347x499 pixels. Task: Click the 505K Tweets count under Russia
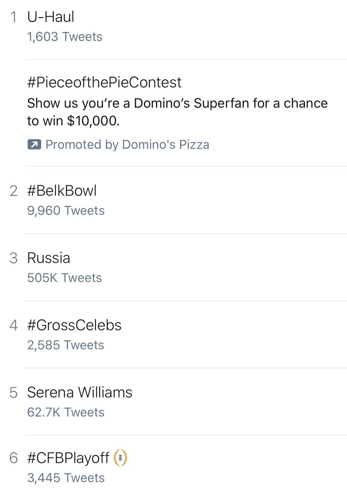(x=64, y=277)
